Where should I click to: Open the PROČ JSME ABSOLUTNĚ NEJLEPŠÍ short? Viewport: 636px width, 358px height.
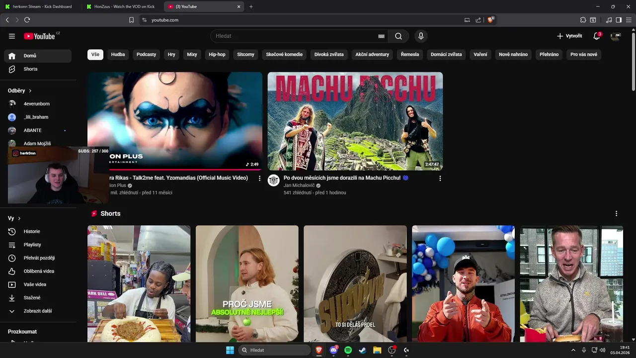point(247,284)
